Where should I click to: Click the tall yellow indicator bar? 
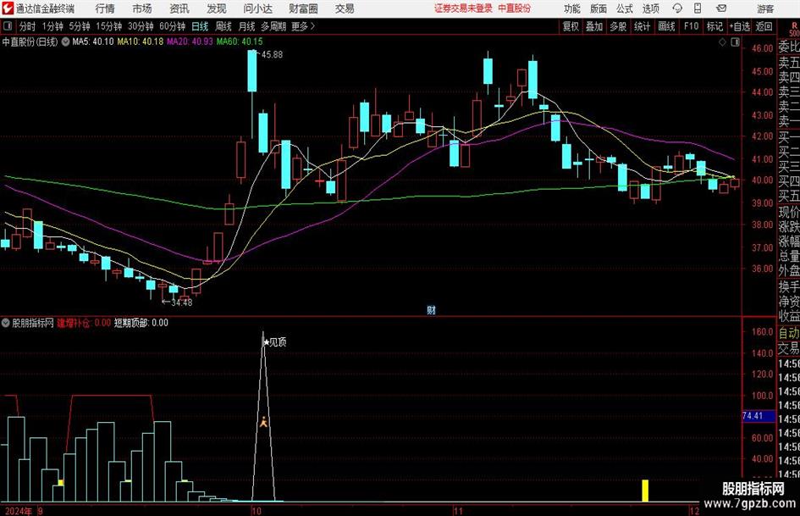tap(645, 491)
